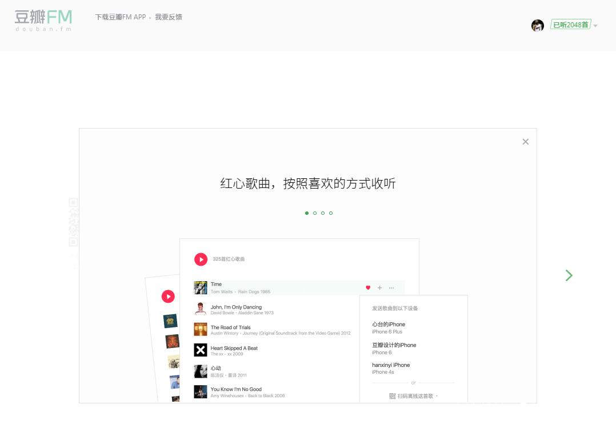
Task: Click the red play button on back card
Action: pyautogui.click(x=168, y=297)
